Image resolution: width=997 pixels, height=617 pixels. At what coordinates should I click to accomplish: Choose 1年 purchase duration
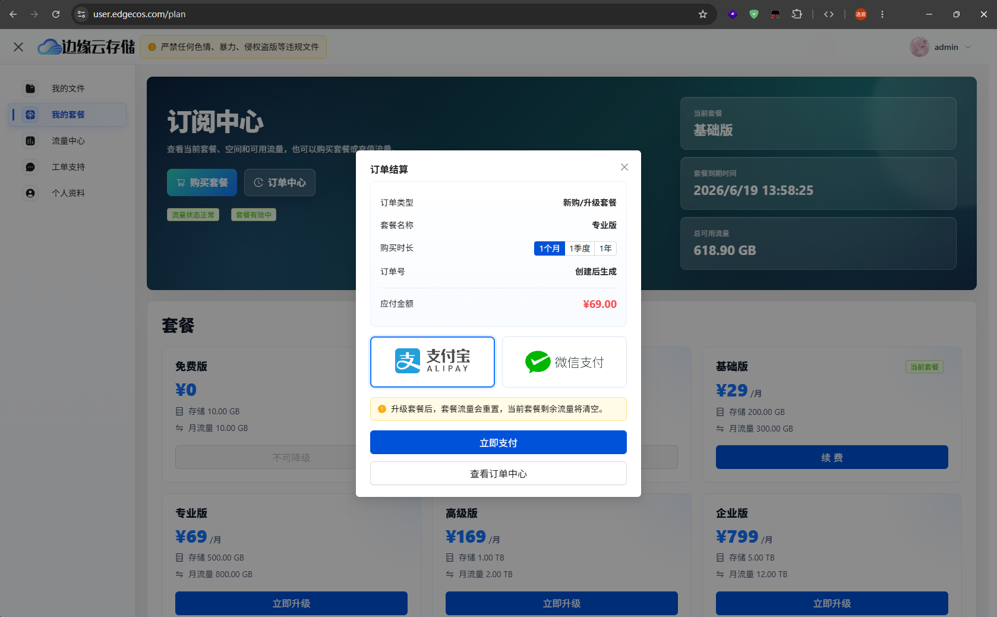[605, 248]
